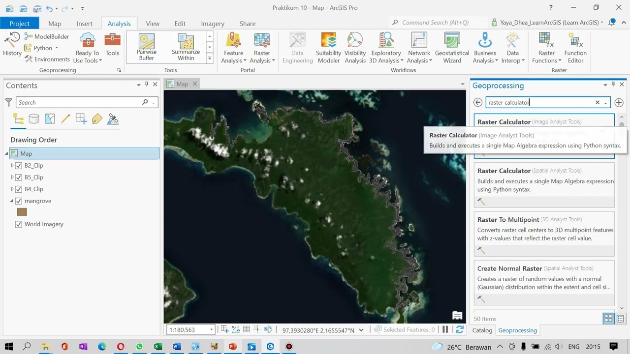The width and height of the screenshot is (630, 354).
Task: Open Raster Functions dropdown
Action: point(546,48)
